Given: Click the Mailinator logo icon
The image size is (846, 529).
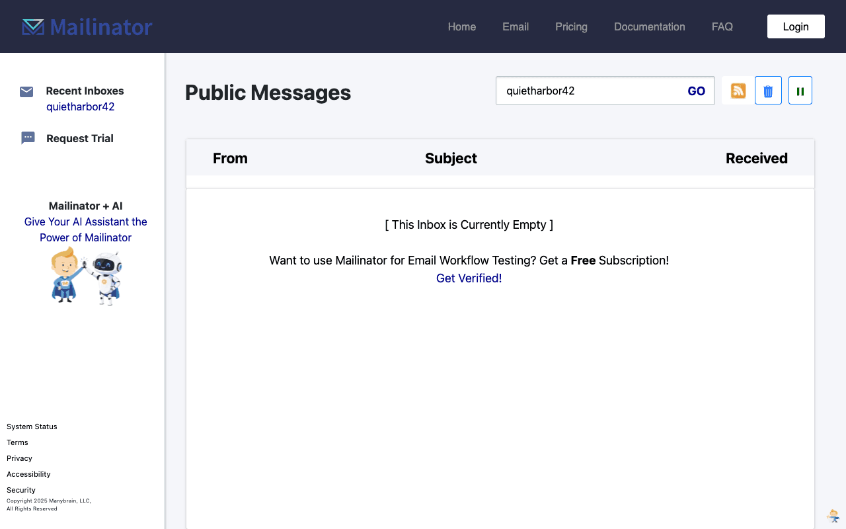Looking at the screenshot, I should pyautogui.click(x=33, y=26).
